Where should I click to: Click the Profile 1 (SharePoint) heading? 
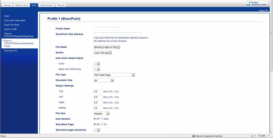click(64, 19)
